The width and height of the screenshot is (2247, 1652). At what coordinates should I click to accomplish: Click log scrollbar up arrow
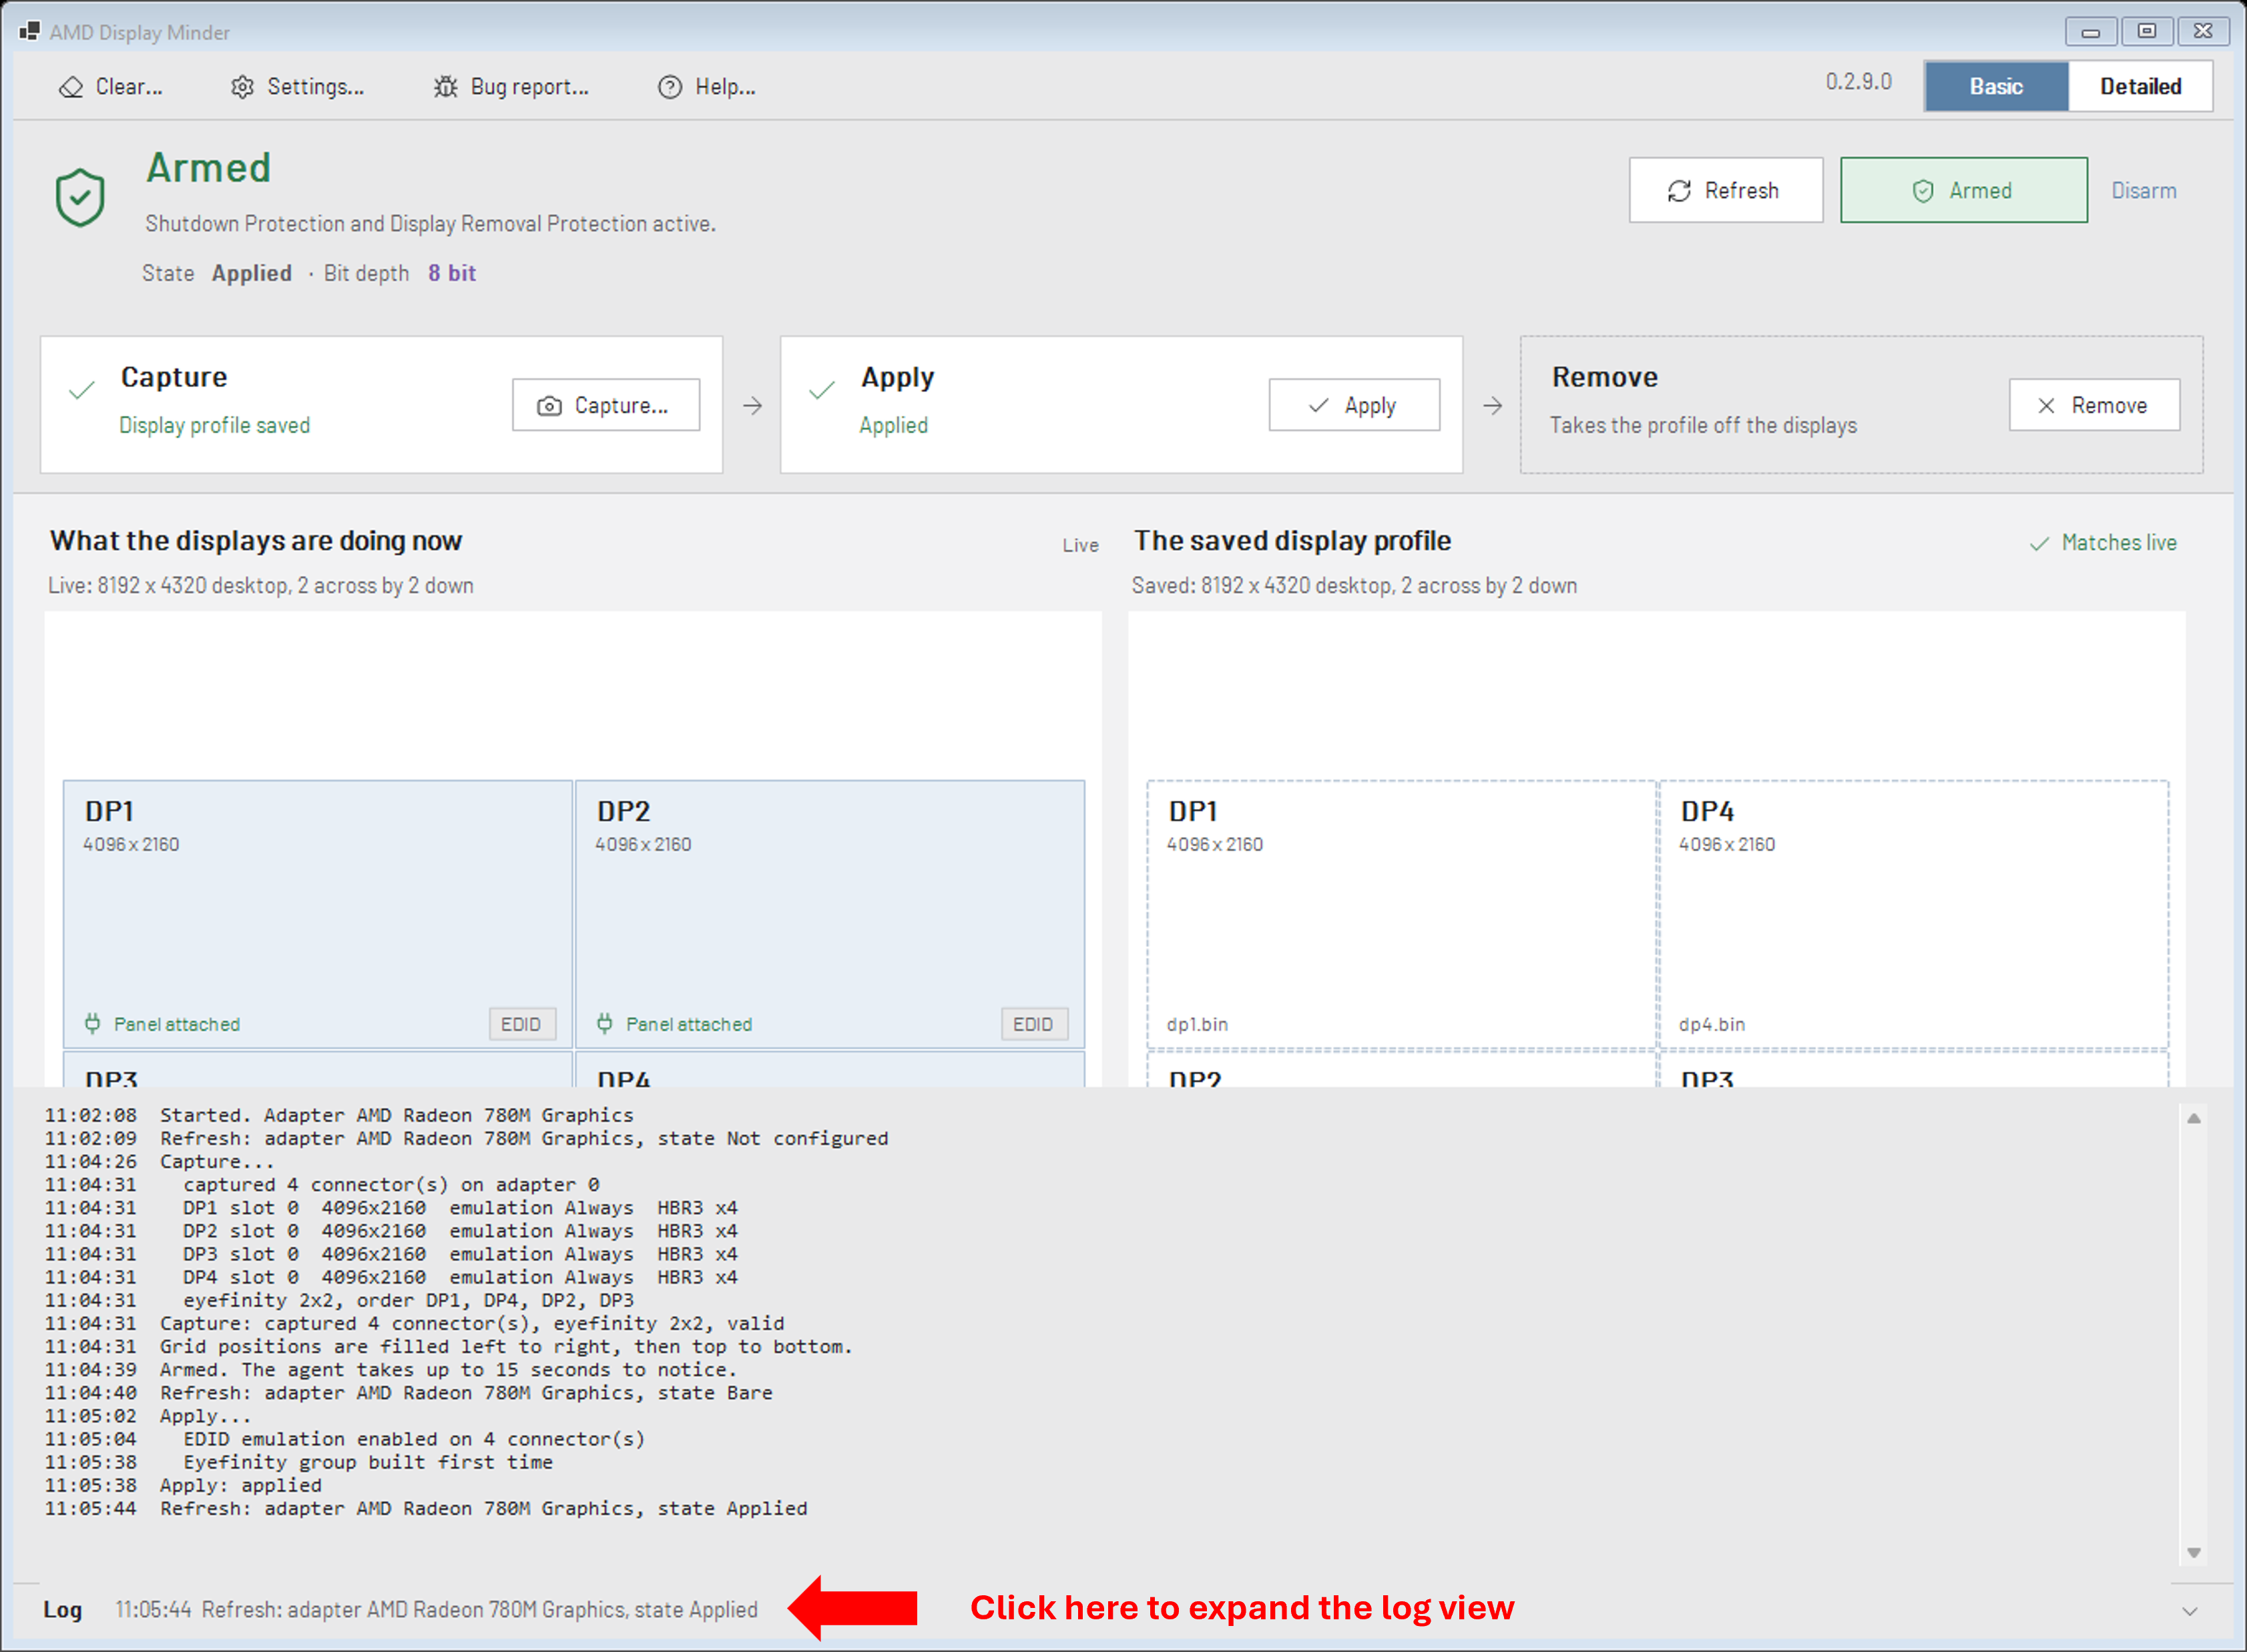click(x=2194, y=1118)
